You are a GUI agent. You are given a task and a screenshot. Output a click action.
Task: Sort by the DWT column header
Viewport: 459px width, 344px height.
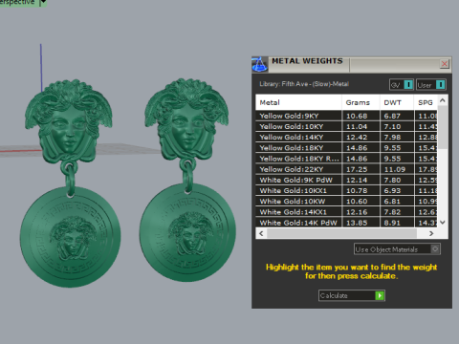point(397,102)
